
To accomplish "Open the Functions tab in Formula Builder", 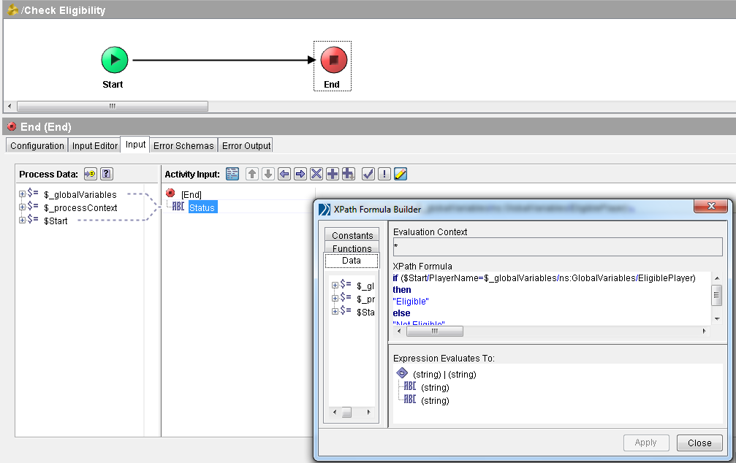I will click(x=352, y=248).
